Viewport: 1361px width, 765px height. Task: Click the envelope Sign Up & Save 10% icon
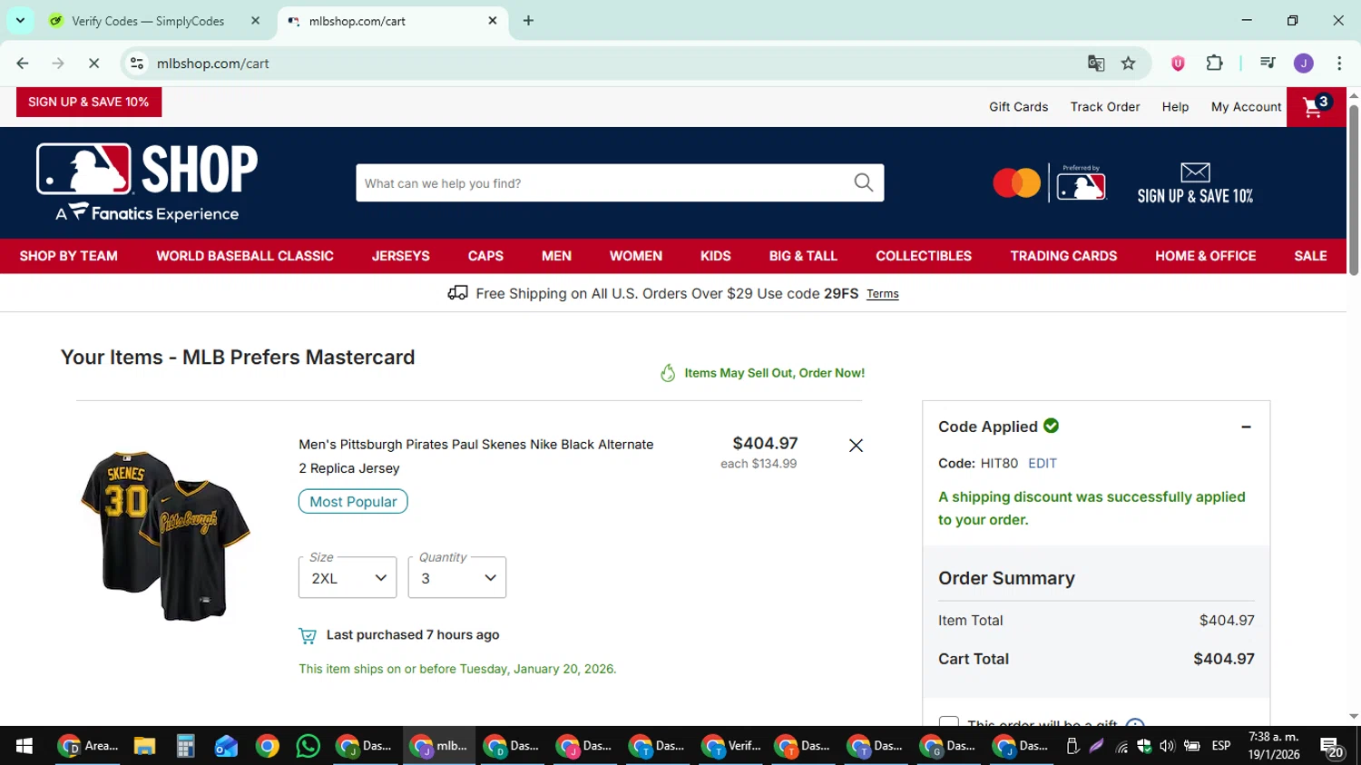pyautogui.click(x=1195, y=183)
